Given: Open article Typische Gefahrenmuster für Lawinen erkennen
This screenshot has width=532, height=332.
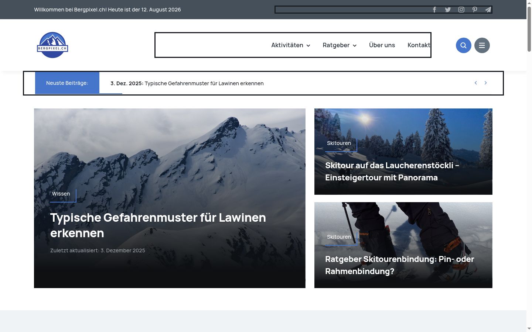Looking at the screenshot, I should [x=158, y=225].
